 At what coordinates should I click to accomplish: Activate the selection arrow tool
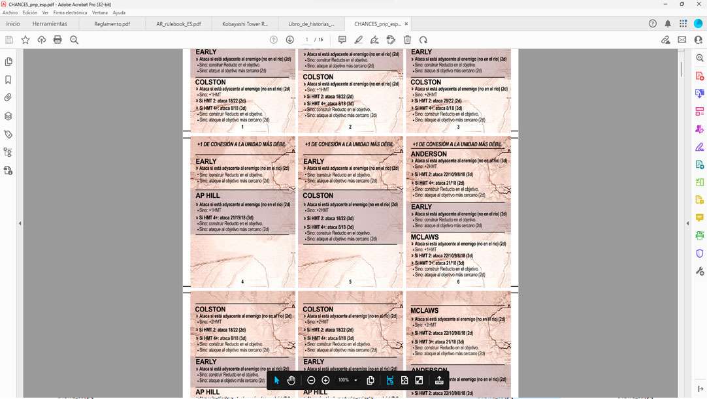coord(277,381)
